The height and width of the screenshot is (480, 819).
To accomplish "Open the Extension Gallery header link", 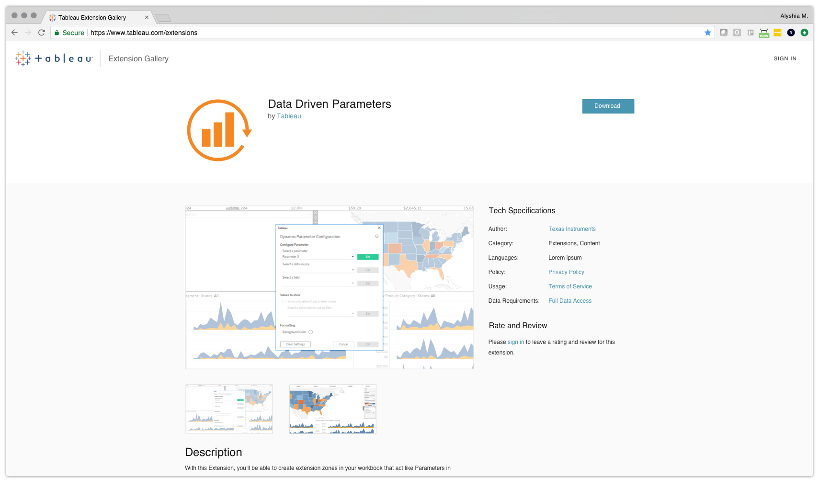I will click(x=138, y=58).
